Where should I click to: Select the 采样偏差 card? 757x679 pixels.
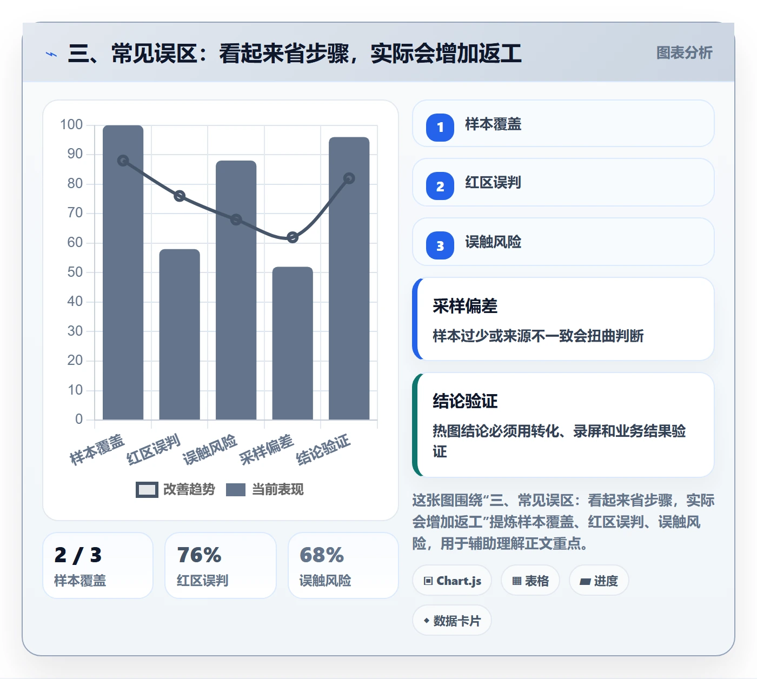563,319
